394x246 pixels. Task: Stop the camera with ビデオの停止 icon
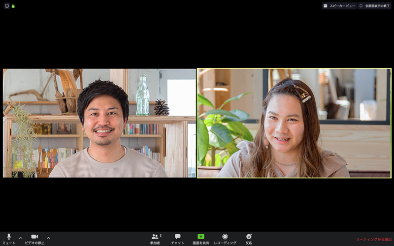click(34, 237)
